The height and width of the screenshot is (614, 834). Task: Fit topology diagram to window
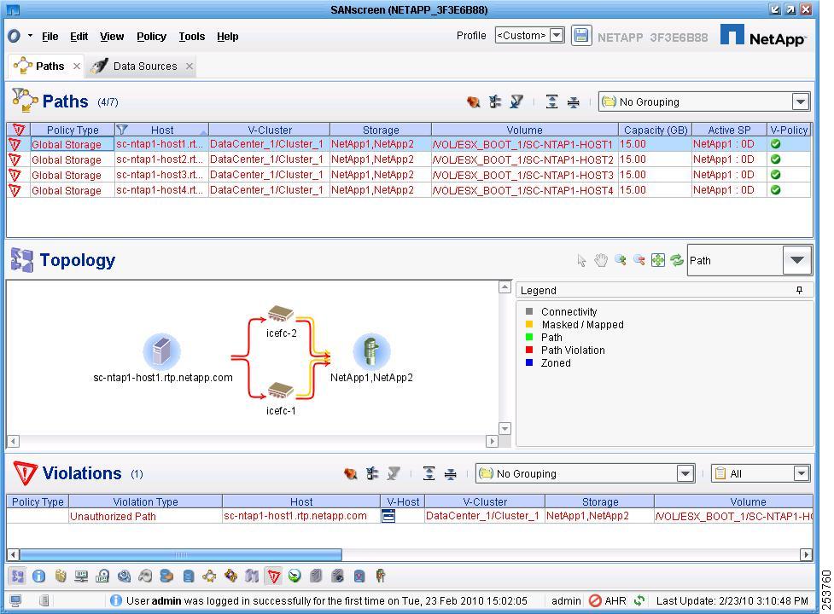coord(658,260)
